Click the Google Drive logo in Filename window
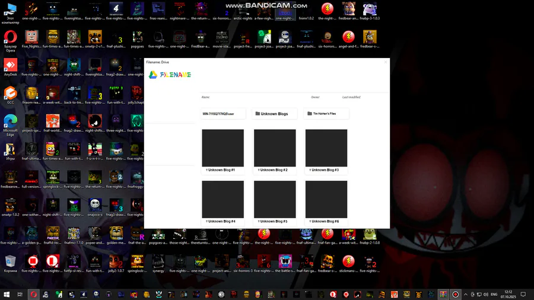Image resolution: width=534 pixels, height=300 pixels. click(153, 75)
